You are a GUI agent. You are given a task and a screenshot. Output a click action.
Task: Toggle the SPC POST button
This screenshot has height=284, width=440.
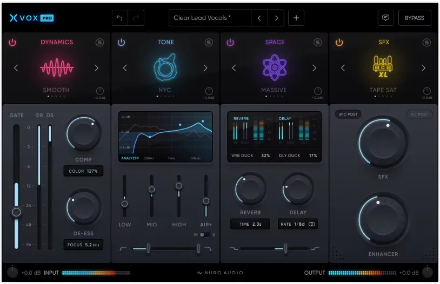348,114
